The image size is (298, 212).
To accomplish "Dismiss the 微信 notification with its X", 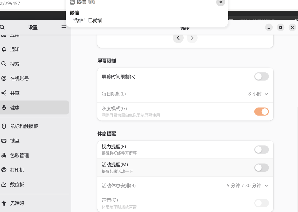I will [x=220, y=2].
